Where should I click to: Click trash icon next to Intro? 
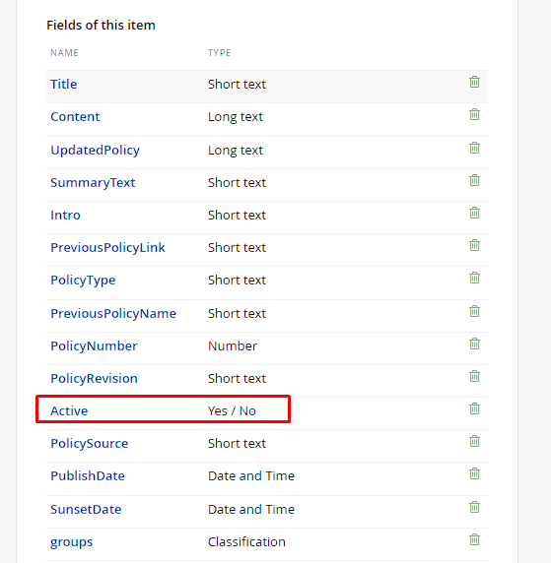click(x=474, y=213)
